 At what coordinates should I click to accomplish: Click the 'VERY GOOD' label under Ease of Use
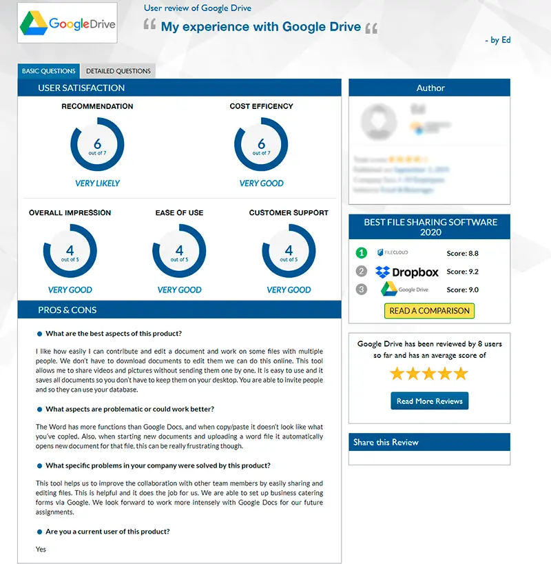[179, 290]
